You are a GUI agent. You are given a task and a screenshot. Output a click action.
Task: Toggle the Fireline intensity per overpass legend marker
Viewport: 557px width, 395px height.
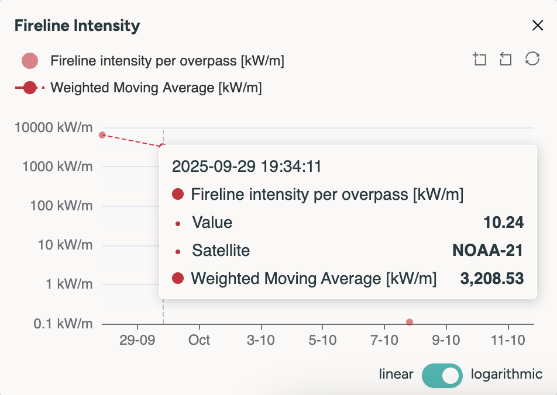pyautogui.click(x=30, y=61)
